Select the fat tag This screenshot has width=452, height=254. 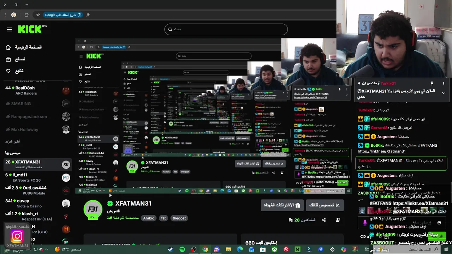click(163, 218)
